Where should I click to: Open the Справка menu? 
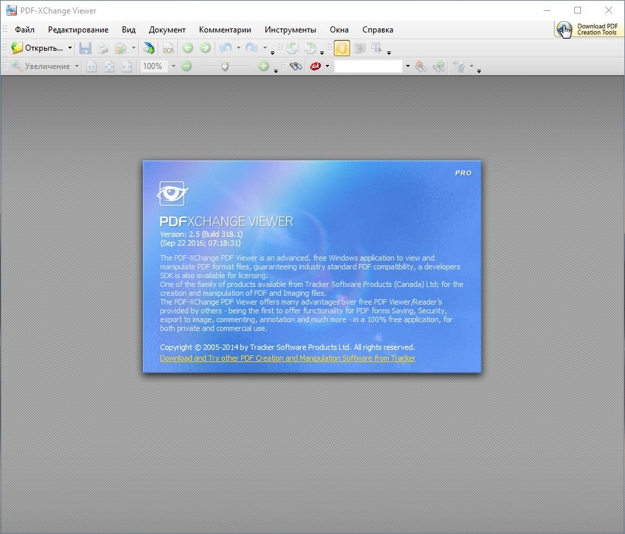(378, 30)
